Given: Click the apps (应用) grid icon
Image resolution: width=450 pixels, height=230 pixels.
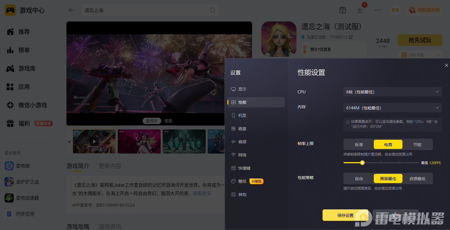Looking at the screenshot, I should 10,87.
